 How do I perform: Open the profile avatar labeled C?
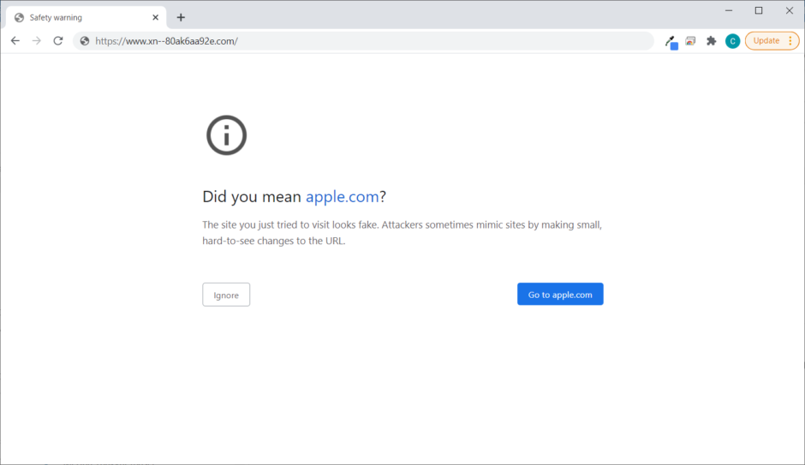pyautogui.click(x=732, y=41)
